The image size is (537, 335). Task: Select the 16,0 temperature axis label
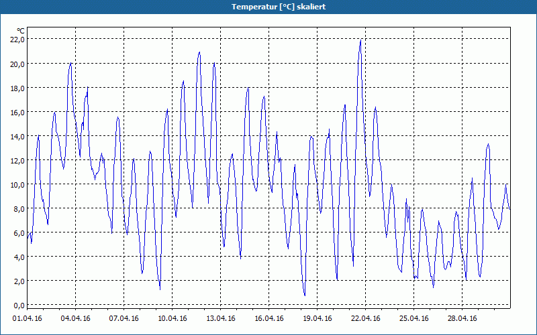(17, 113)
